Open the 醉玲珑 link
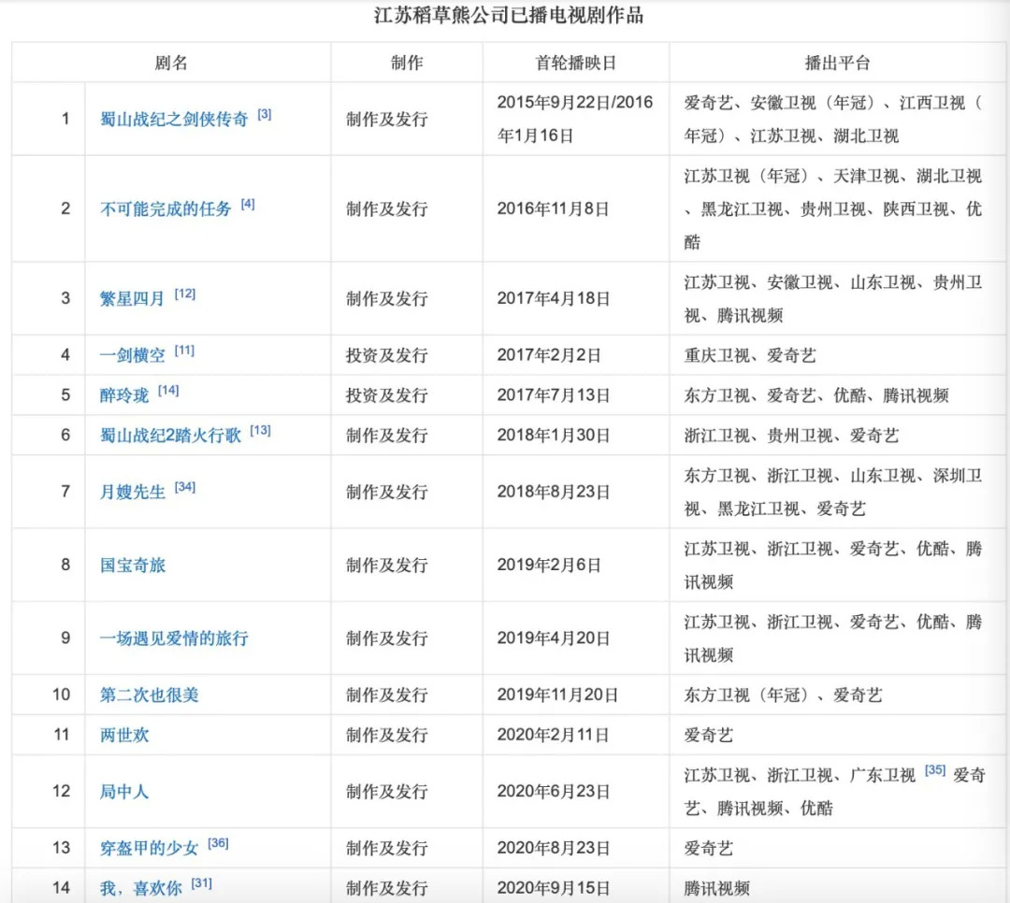Viewport: 1010px width, 903px height. coord(124,395)
